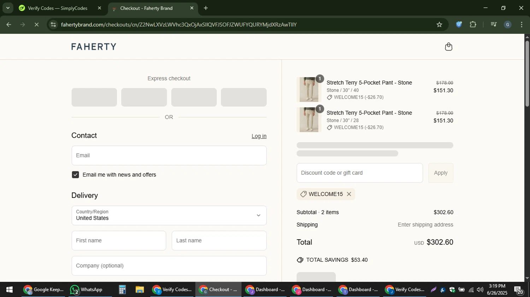Open the Calculator from the taskbar

coord(122,290)
